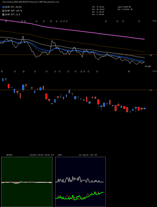The width and height of the screenshot is (157, 207).
Task: Click the magenta long-term moving average line
Action: pos(72,30)
